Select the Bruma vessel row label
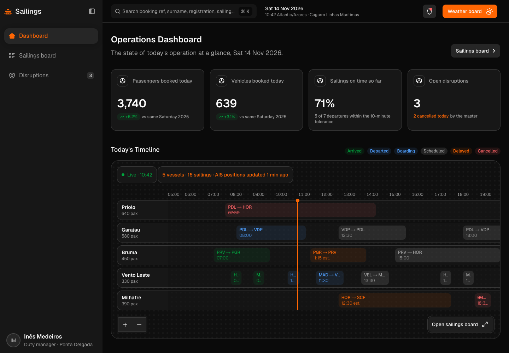 point(142,255)
